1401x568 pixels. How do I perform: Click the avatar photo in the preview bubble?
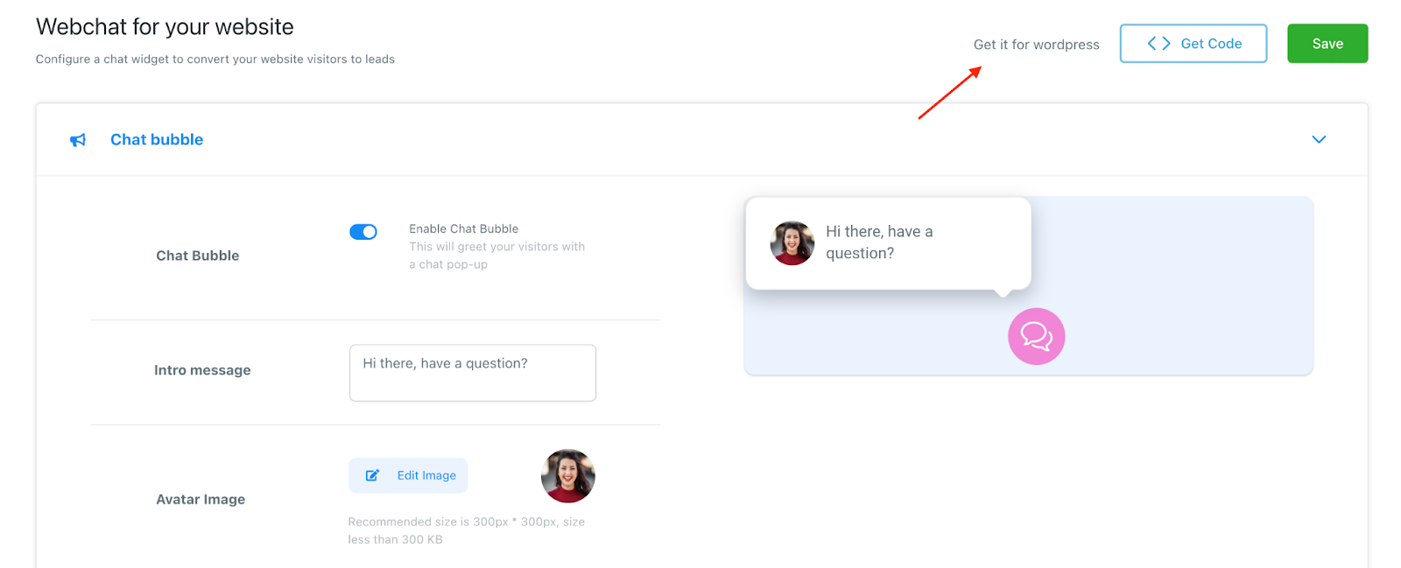[792, 243]
